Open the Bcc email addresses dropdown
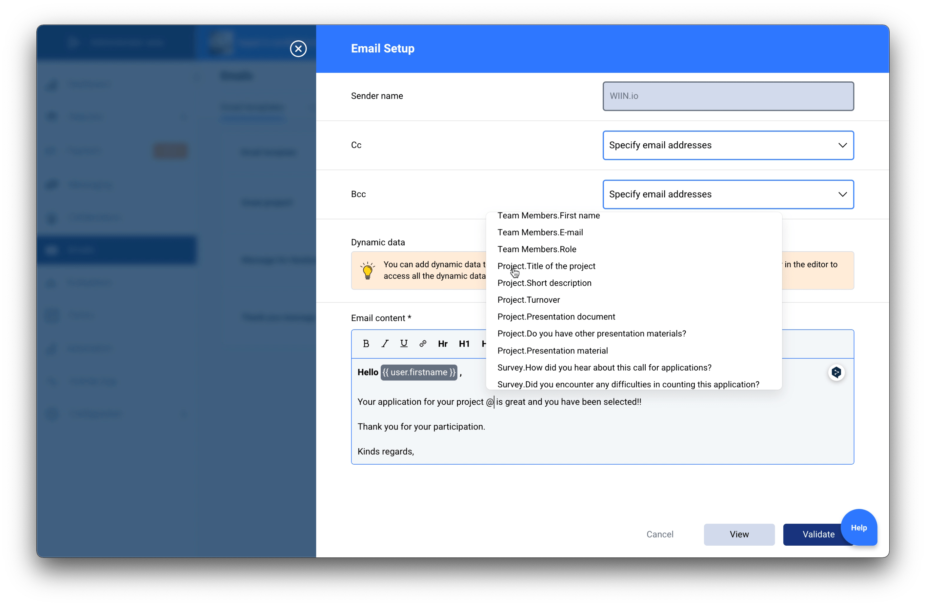The height and width of the screenshot is (606, 926). point(728,194)
